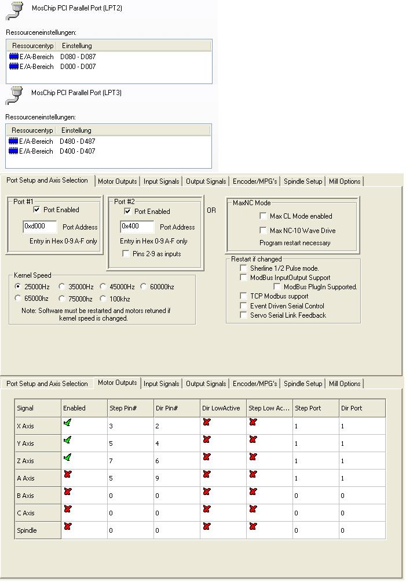Toggle Z Axis Enabled green checkmark
The image size is (406, 582).
(68, 457)
